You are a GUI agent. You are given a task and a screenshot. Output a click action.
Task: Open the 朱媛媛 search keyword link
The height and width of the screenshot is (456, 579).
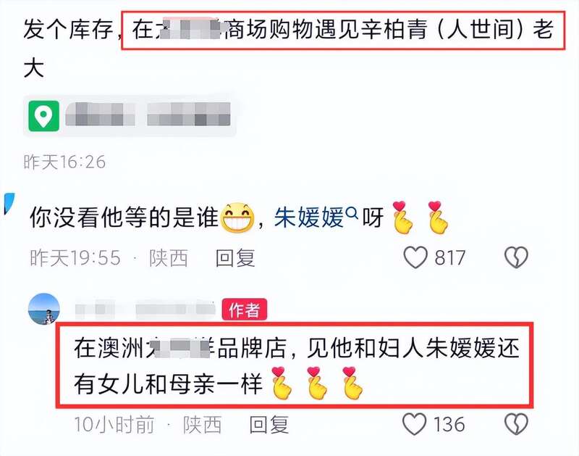coord(309,217)
